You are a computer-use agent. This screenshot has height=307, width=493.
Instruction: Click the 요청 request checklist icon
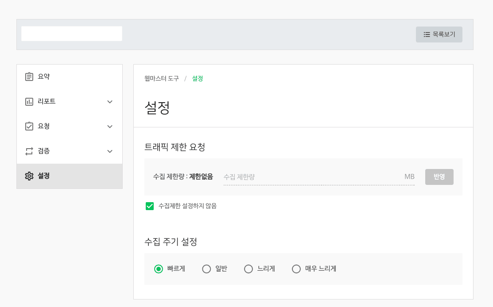29,126
